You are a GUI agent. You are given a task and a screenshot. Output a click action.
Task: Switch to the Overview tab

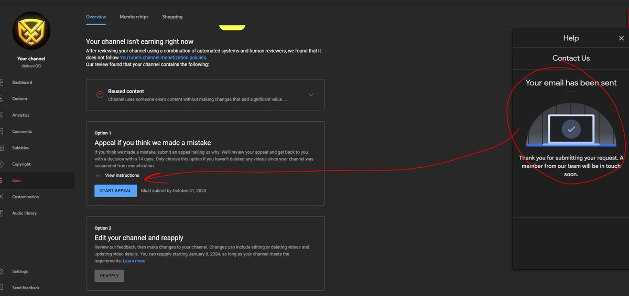(96, 17)
